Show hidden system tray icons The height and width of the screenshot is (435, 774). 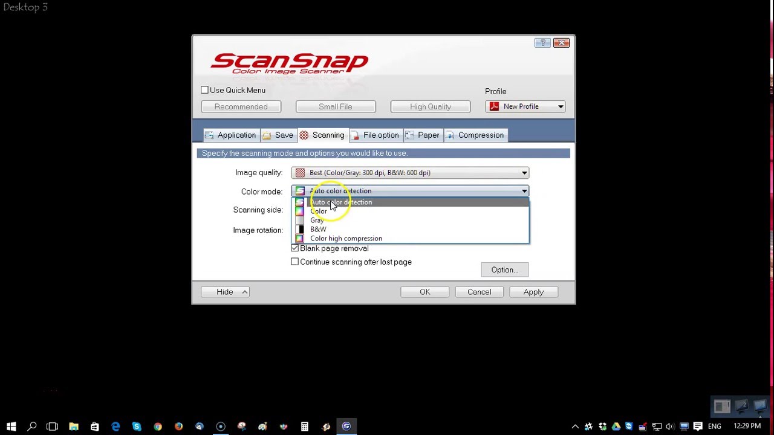(575, 427)
